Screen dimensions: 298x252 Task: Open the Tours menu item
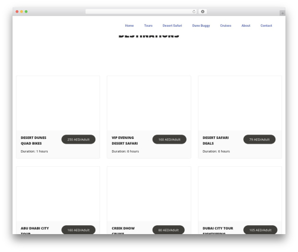coord(148,26)
